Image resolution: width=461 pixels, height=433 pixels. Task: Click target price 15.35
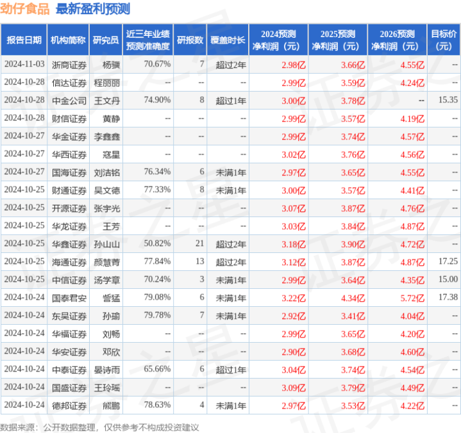pyautogui.click(x=448, y=100)
